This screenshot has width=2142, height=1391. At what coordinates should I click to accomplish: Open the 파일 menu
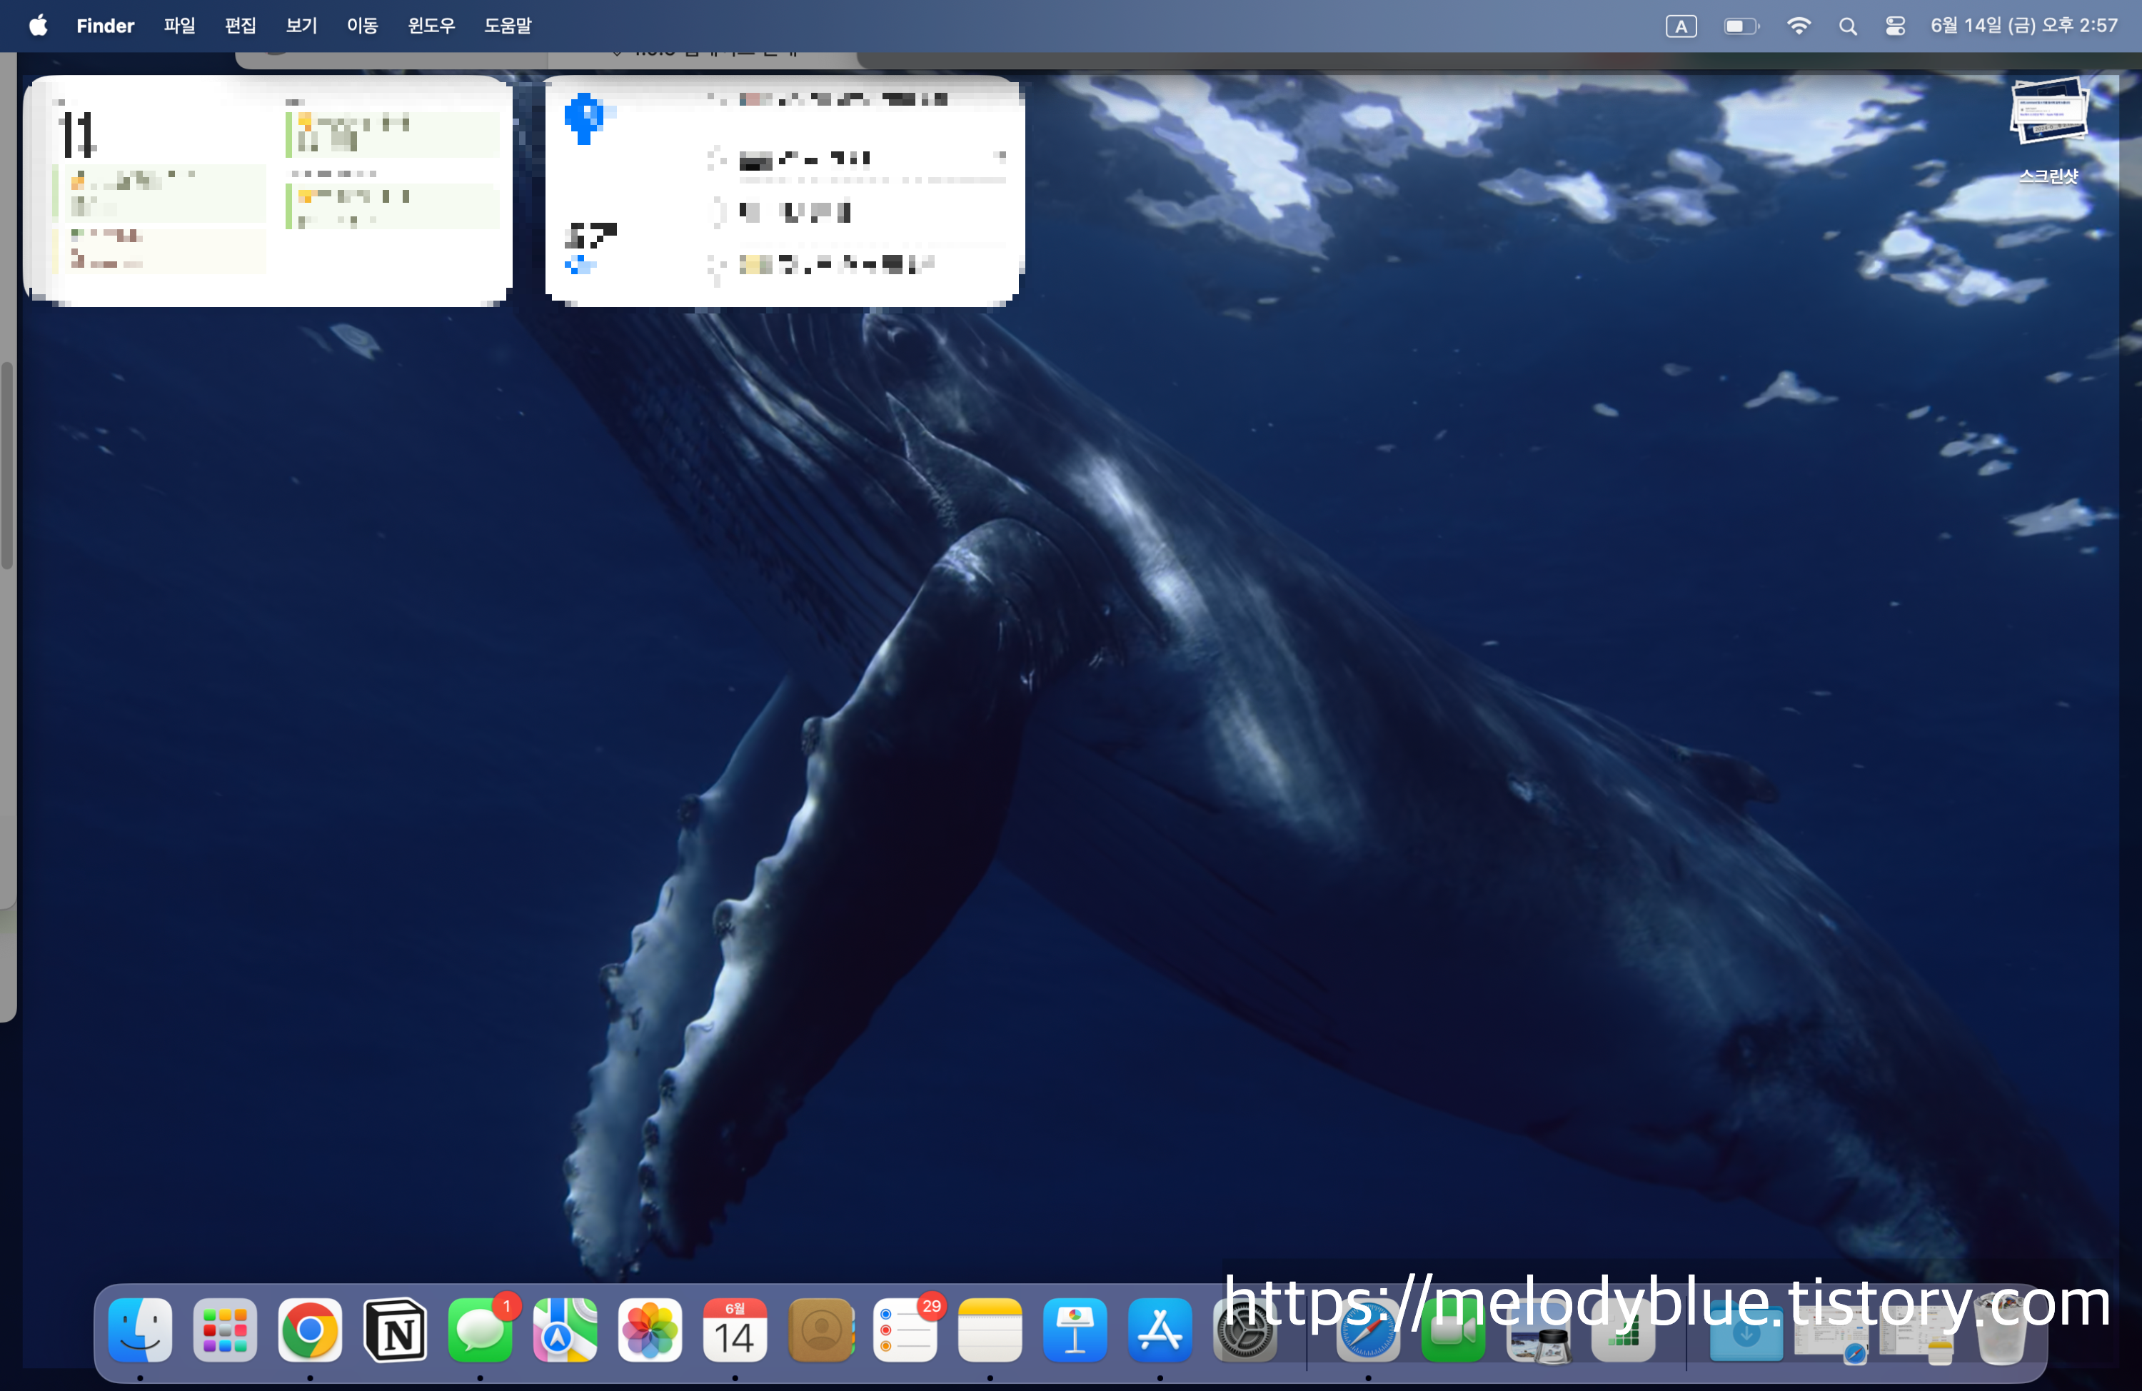click(179, 26)
